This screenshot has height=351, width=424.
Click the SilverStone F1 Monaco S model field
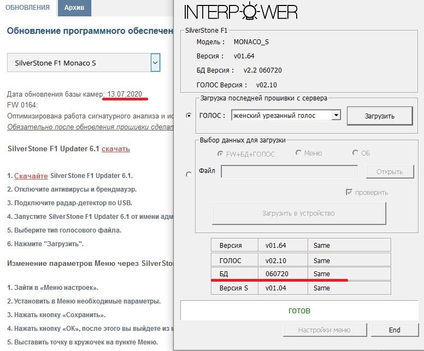point(79,63)
